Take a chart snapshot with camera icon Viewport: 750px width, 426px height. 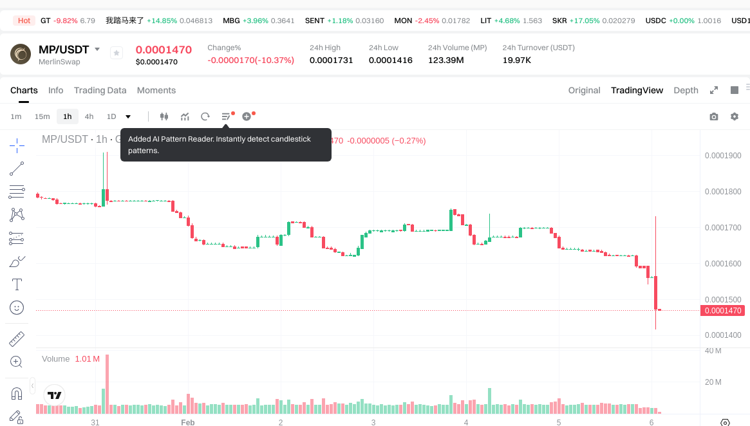(713, 116)
